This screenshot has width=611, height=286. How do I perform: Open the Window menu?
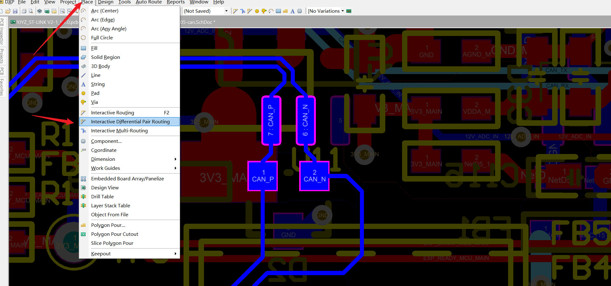[199, 2]
